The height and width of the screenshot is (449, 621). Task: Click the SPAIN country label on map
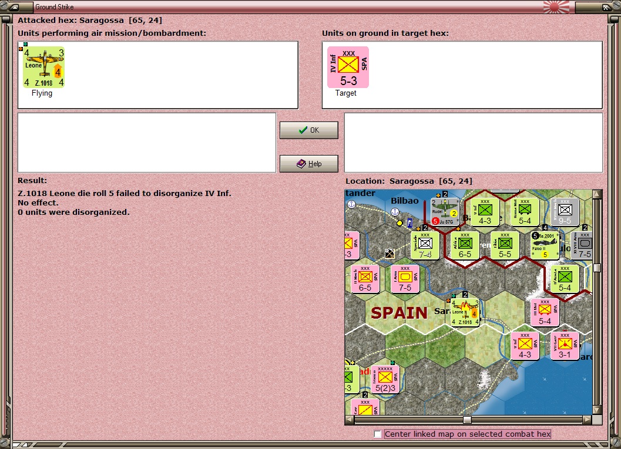(399, 313)
